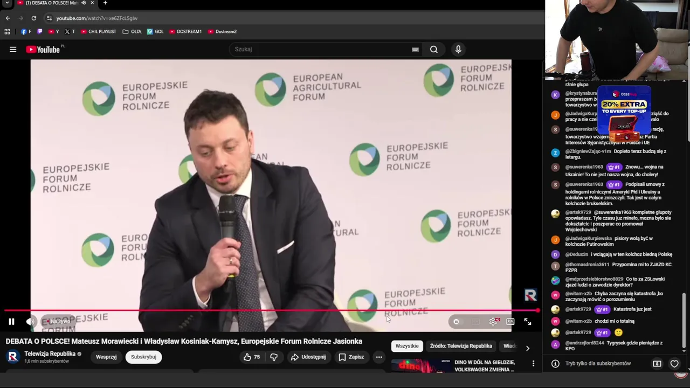Screen dimensions: 690x388
Task: Open @Dedux3n chat avatar
Action: pos(555,254)
